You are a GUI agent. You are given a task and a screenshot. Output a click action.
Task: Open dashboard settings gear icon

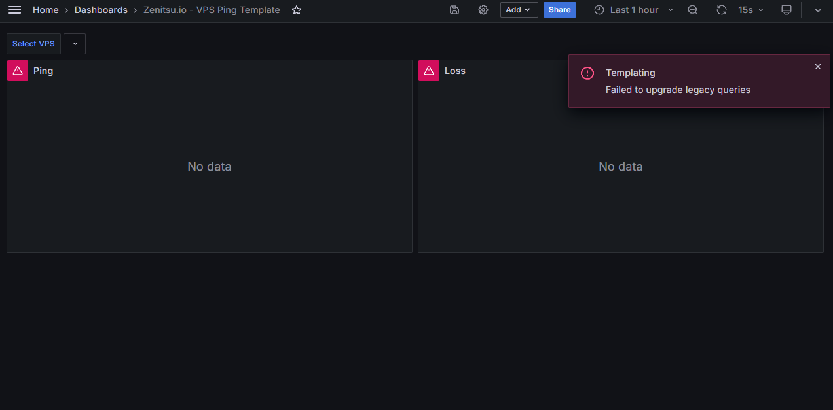click(483, 10)
